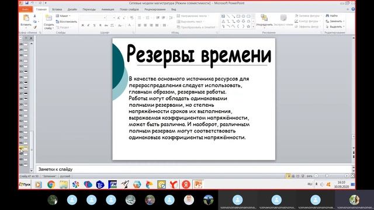Start slide show icon in status bar
This screenshot has width=374, height=210.
point(303,176)
